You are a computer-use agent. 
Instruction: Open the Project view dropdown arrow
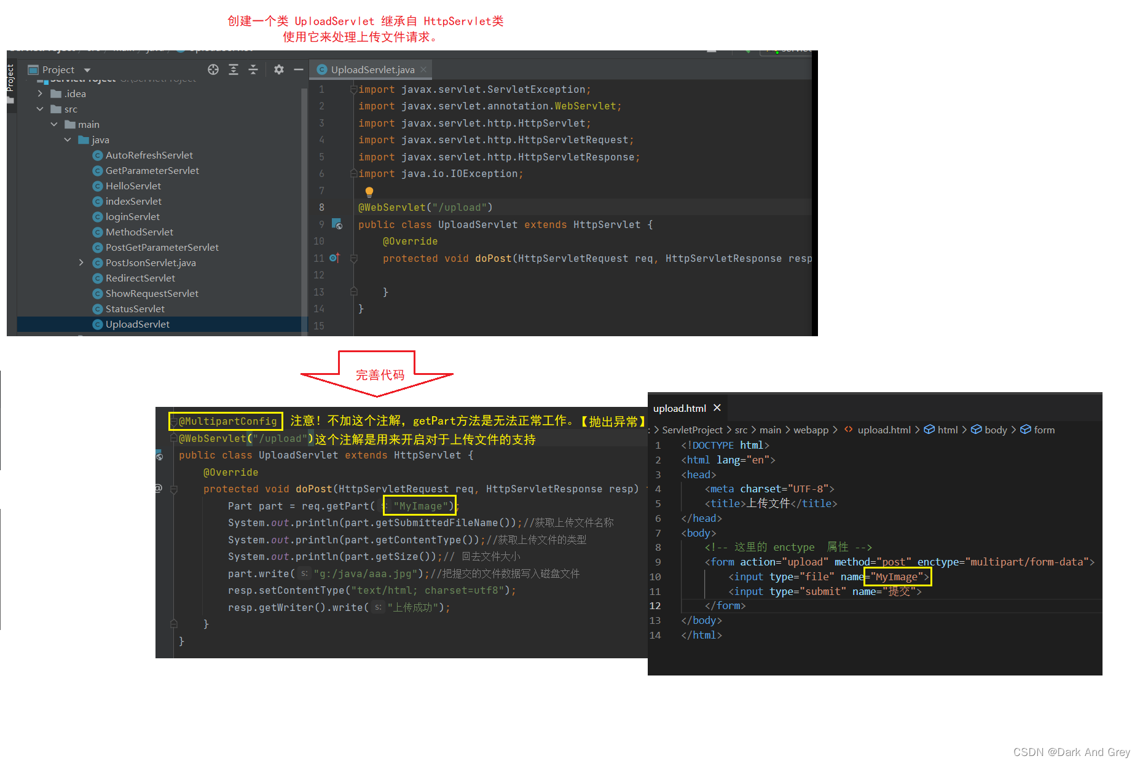tap(87, 70)
